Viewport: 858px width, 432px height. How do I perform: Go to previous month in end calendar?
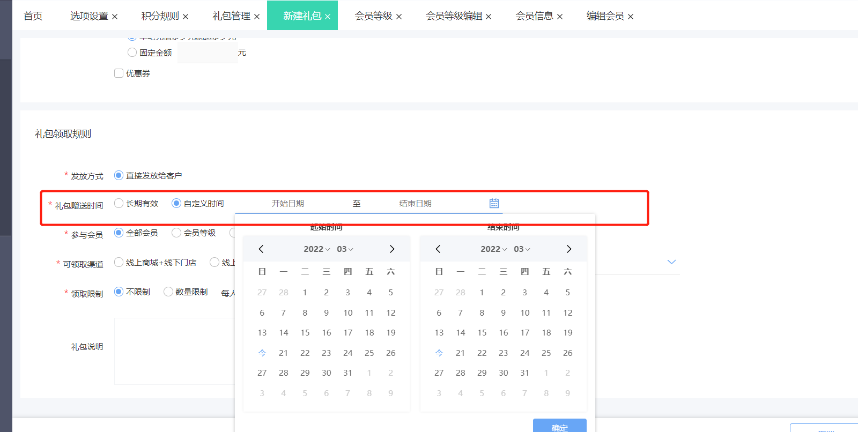[x=438, y=249]
